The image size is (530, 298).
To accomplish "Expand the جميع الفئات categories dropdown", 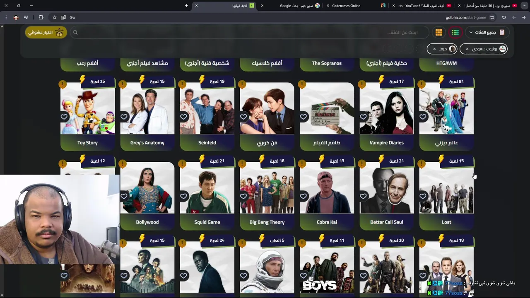I will tap(487, 32).
